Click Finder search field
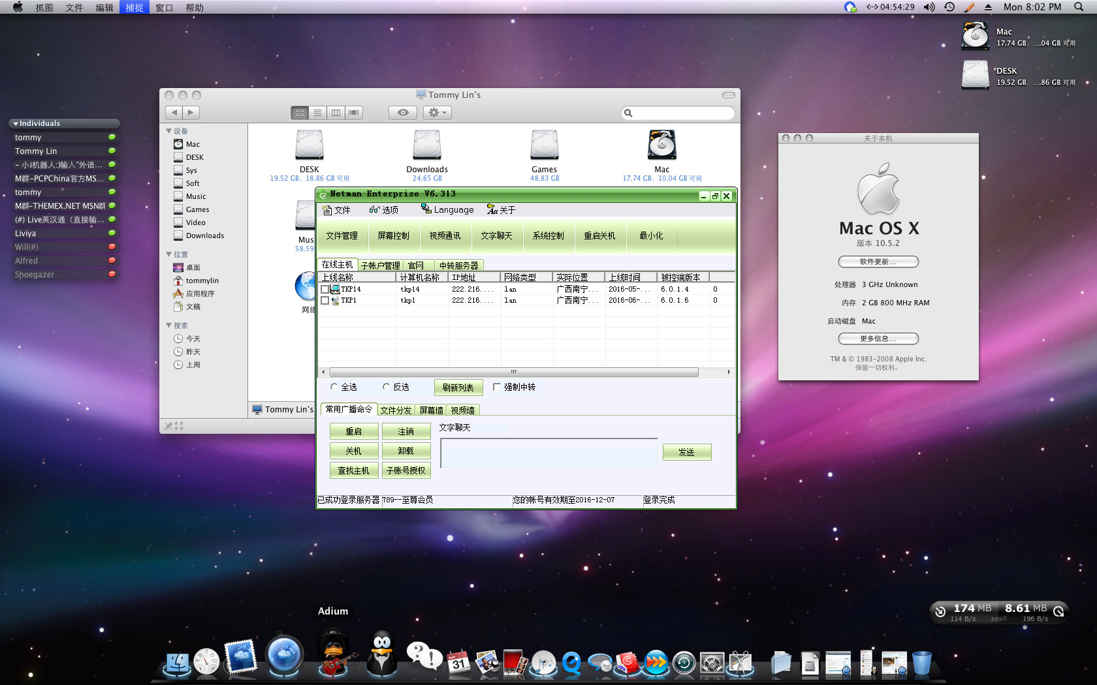Viewport: 1097px width, 685px height. click(678, 113)
